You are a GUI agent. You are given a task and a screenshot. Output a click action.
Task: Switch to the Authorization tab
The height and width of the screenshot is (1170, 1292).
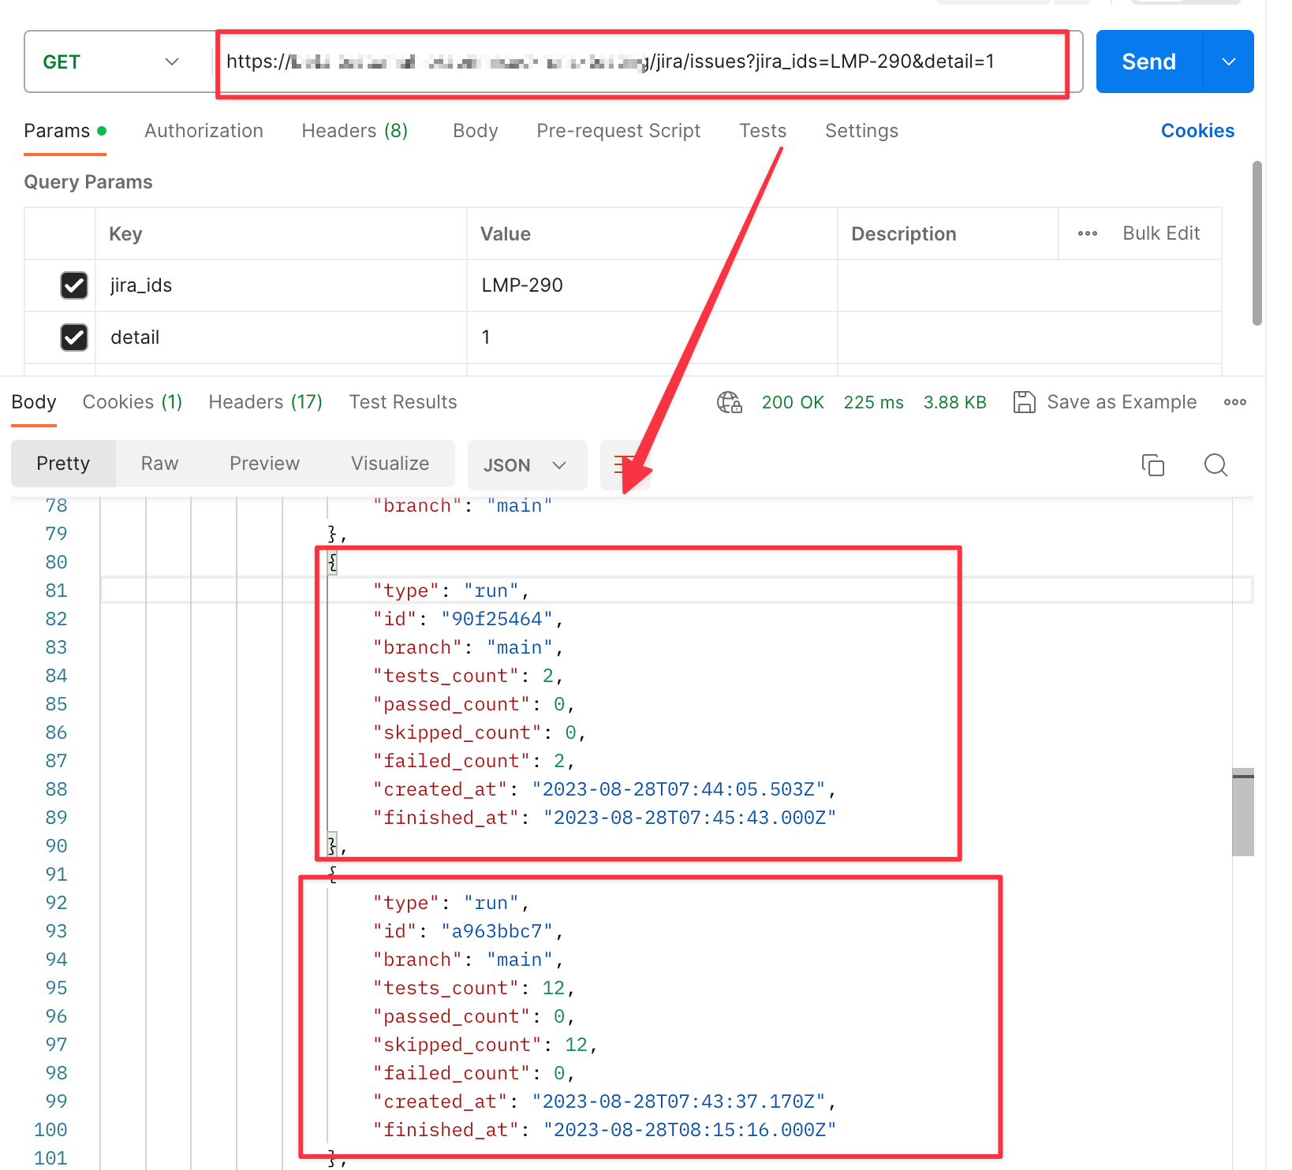click(204, 131)
